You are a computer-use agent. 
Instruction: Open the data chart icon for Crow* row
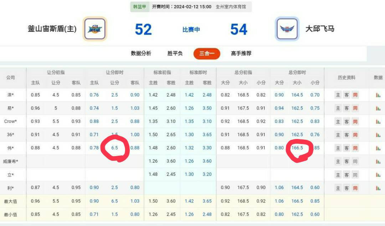click(378, 121)
